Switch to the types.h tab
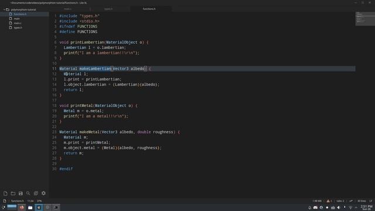This screenshot has width=375, height=211. point(108,9)
